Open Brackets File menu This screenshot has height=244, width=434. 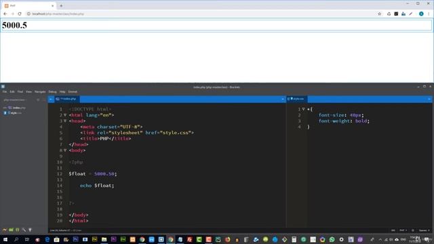[x=5, y=91]
